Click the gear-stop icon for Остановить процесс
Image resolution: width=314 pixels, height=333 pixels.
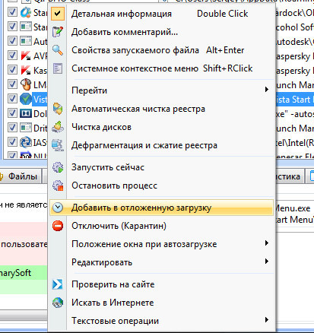pos(58,186)
